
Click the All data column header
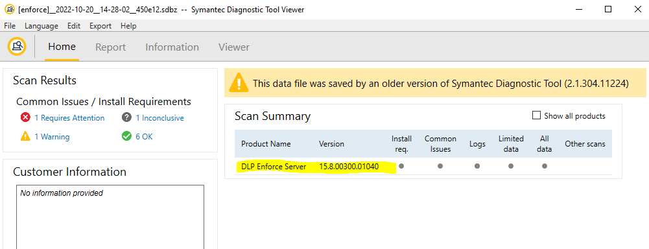pyautogui.click(x=544, y=144)
